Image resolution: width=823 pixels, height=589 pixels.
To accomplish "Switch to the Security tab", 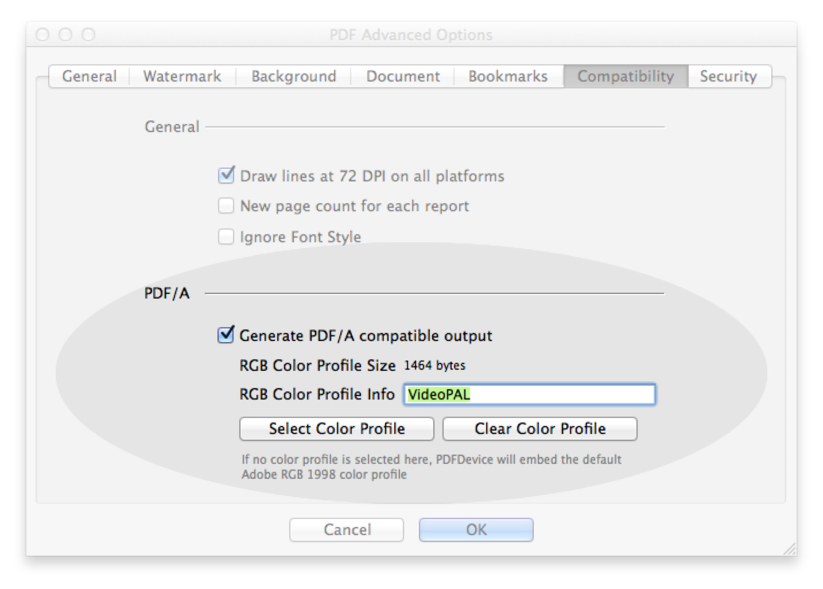I will (x=729, y=76).
